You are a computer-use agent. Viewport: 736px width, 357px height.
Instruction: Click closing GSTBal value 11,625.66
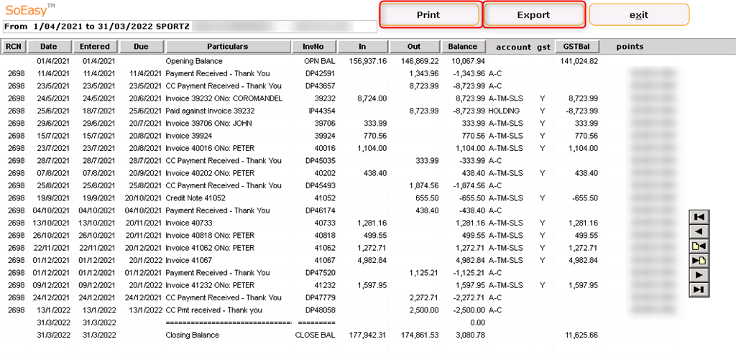[581, 335]
